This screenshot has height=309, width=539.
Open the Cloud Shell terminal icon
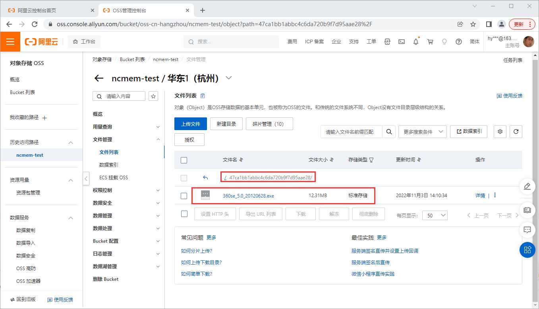(402, 42)
